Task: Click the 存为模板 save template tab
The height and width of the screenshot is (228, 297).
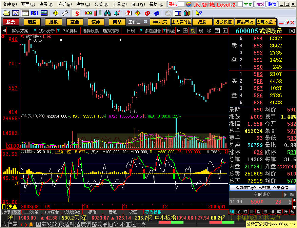Action: pos(153,212)
